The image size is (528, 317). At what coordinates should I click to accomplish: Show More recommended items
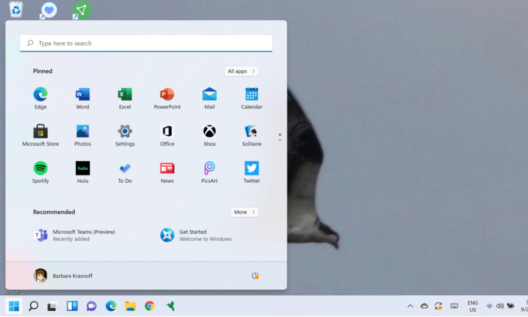pos(244,212)
